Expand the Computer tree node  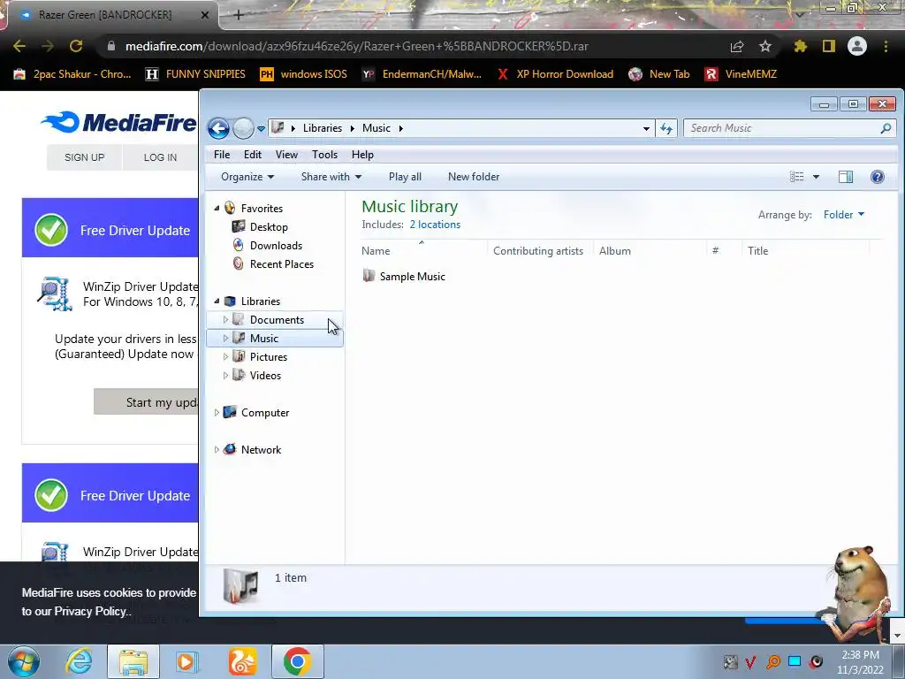[217, 412]
